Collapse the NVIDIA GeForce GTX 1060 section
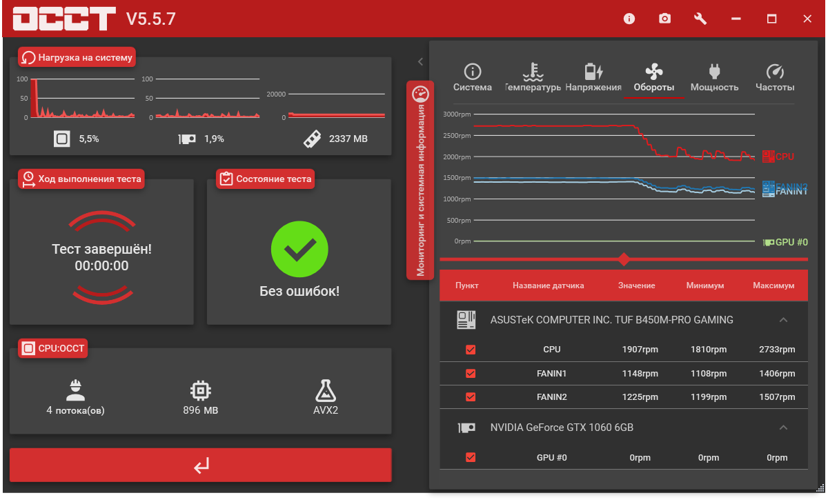The height and width of the screenshot is (502, 828). (x=783, y=428)
